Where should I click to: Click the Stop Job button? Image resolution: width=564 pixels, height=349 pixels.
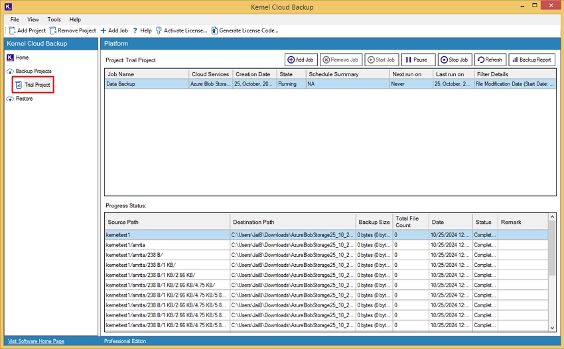(x=455, y=60)
